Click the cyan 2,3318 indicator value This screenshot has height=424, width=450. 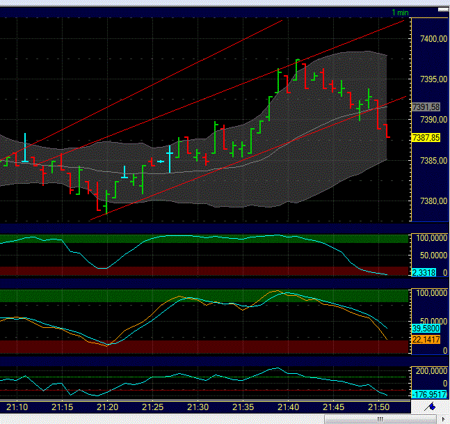[x=424, y=272]
